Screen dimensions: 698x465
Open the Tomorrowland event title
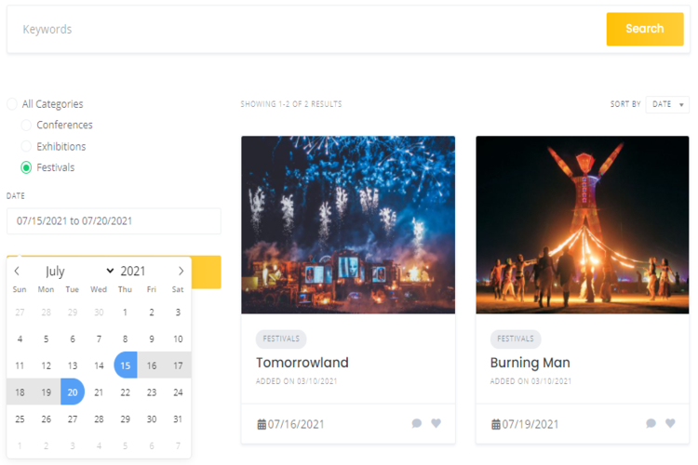[x=302, y=363]
